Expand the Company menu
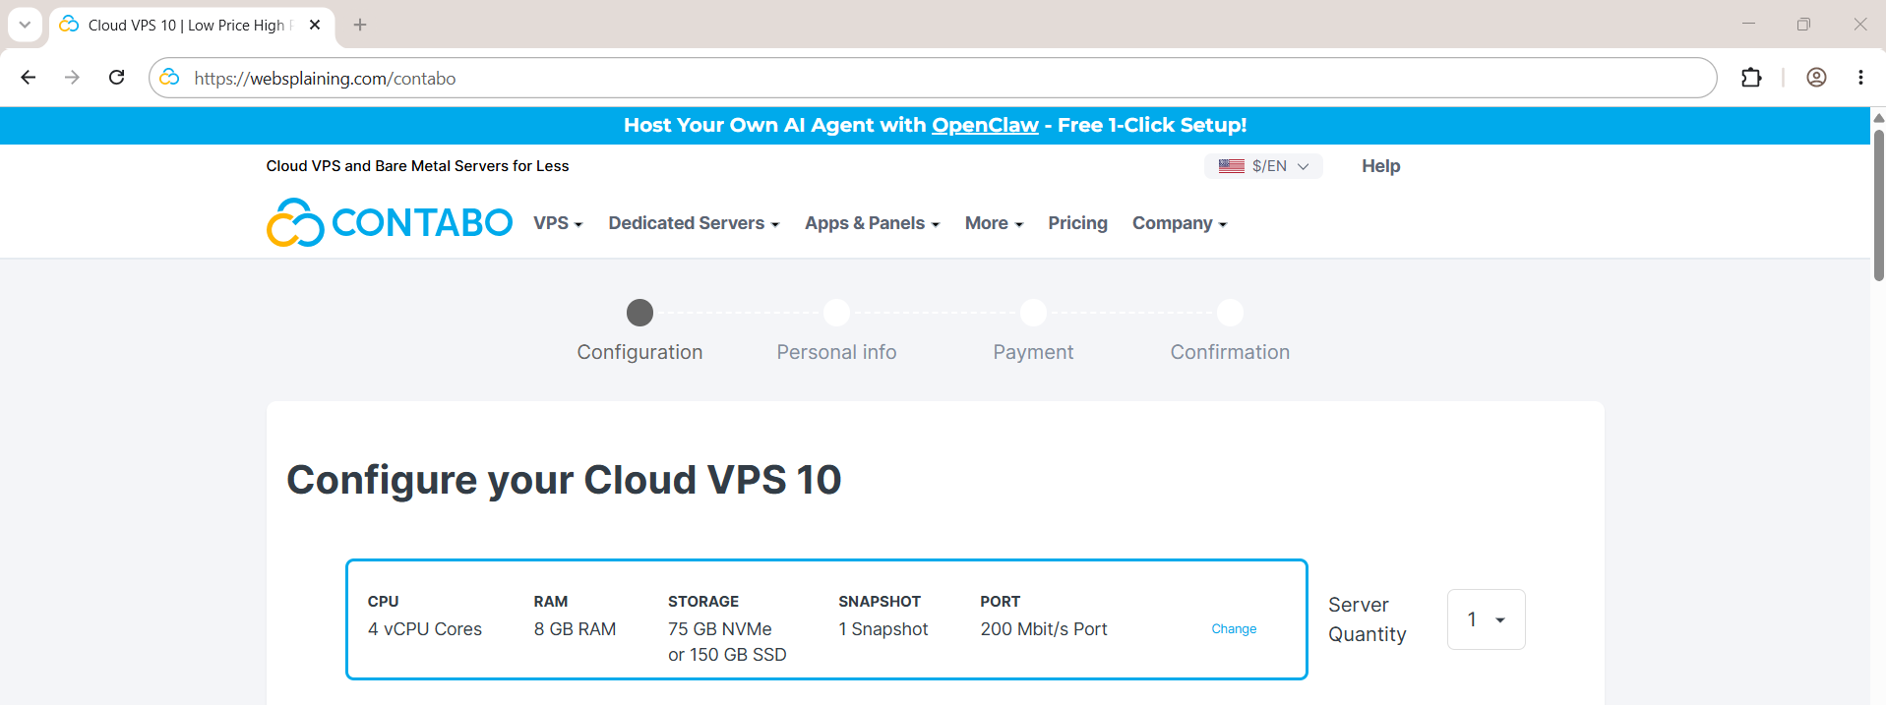This screenshot has width=1886, height=705. coord(1180,223)
